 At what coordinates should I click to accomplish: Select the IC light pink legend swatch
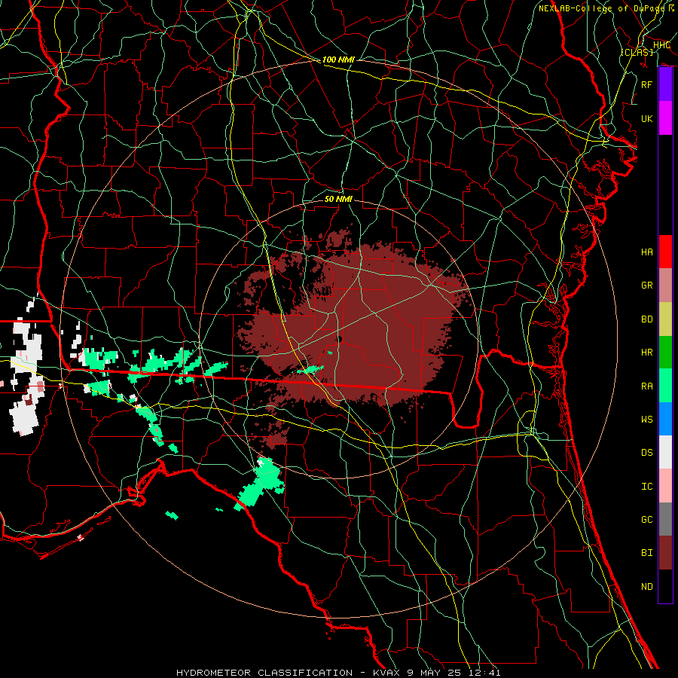(x=665, y=486)
